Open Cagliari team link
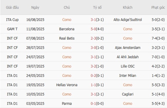167x108 pixels. tap(127, 94)
